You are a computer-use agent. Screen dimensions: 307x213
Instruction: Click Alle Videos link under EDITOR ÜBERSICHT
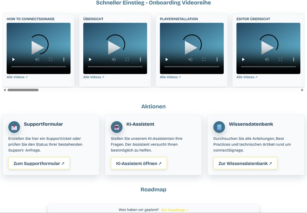[247, 77]
